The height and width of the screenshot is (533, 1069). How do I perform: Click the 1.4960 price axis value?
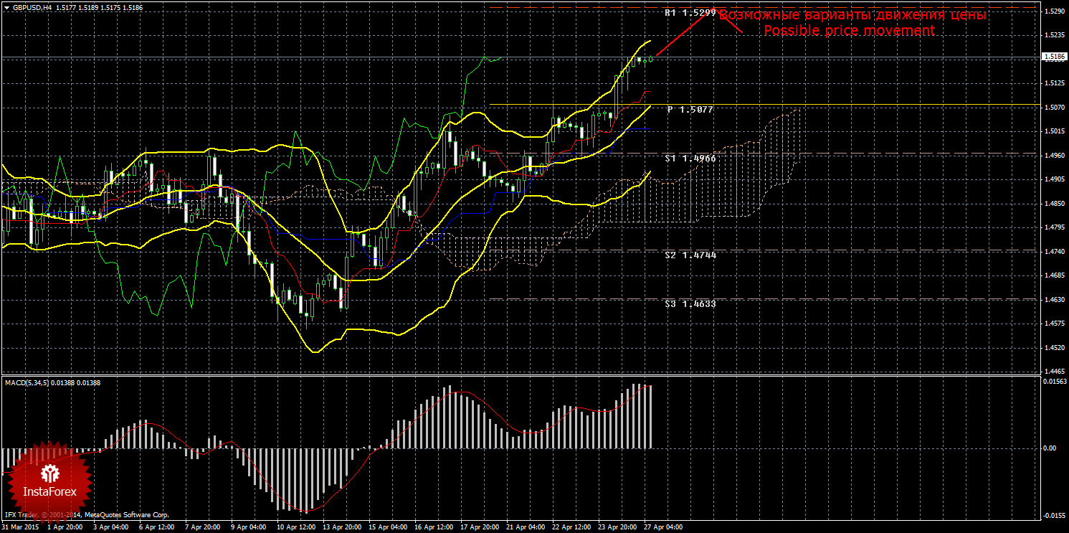point(1053,156)
